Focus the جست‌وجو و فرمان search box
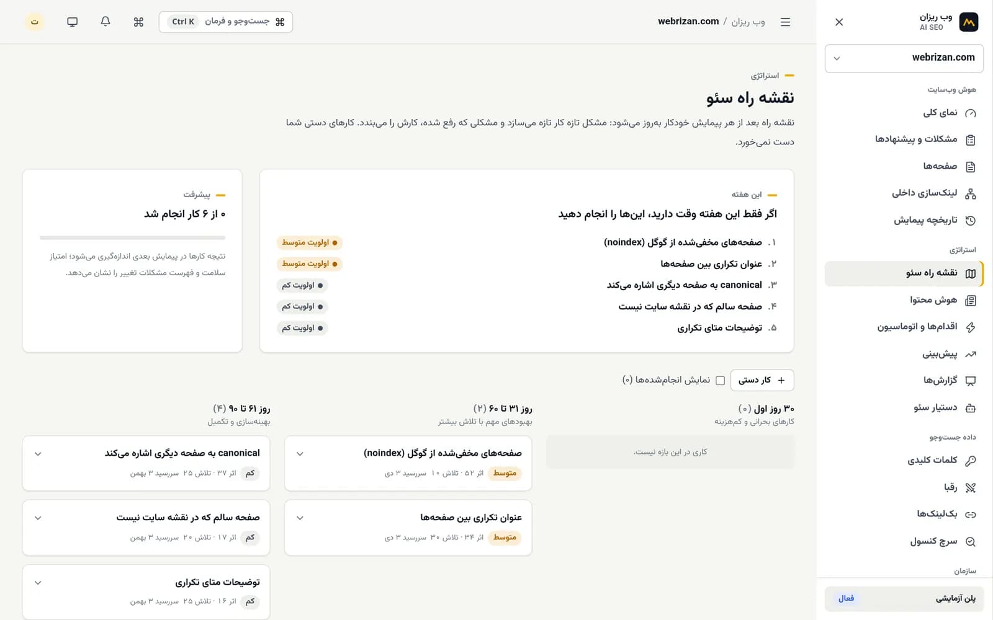The width and height of the screenshot is (993, 620). [x=226, y=22]
